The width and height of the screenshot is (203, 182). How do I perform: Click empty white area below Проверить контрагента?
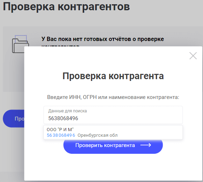tap(113, 167)
